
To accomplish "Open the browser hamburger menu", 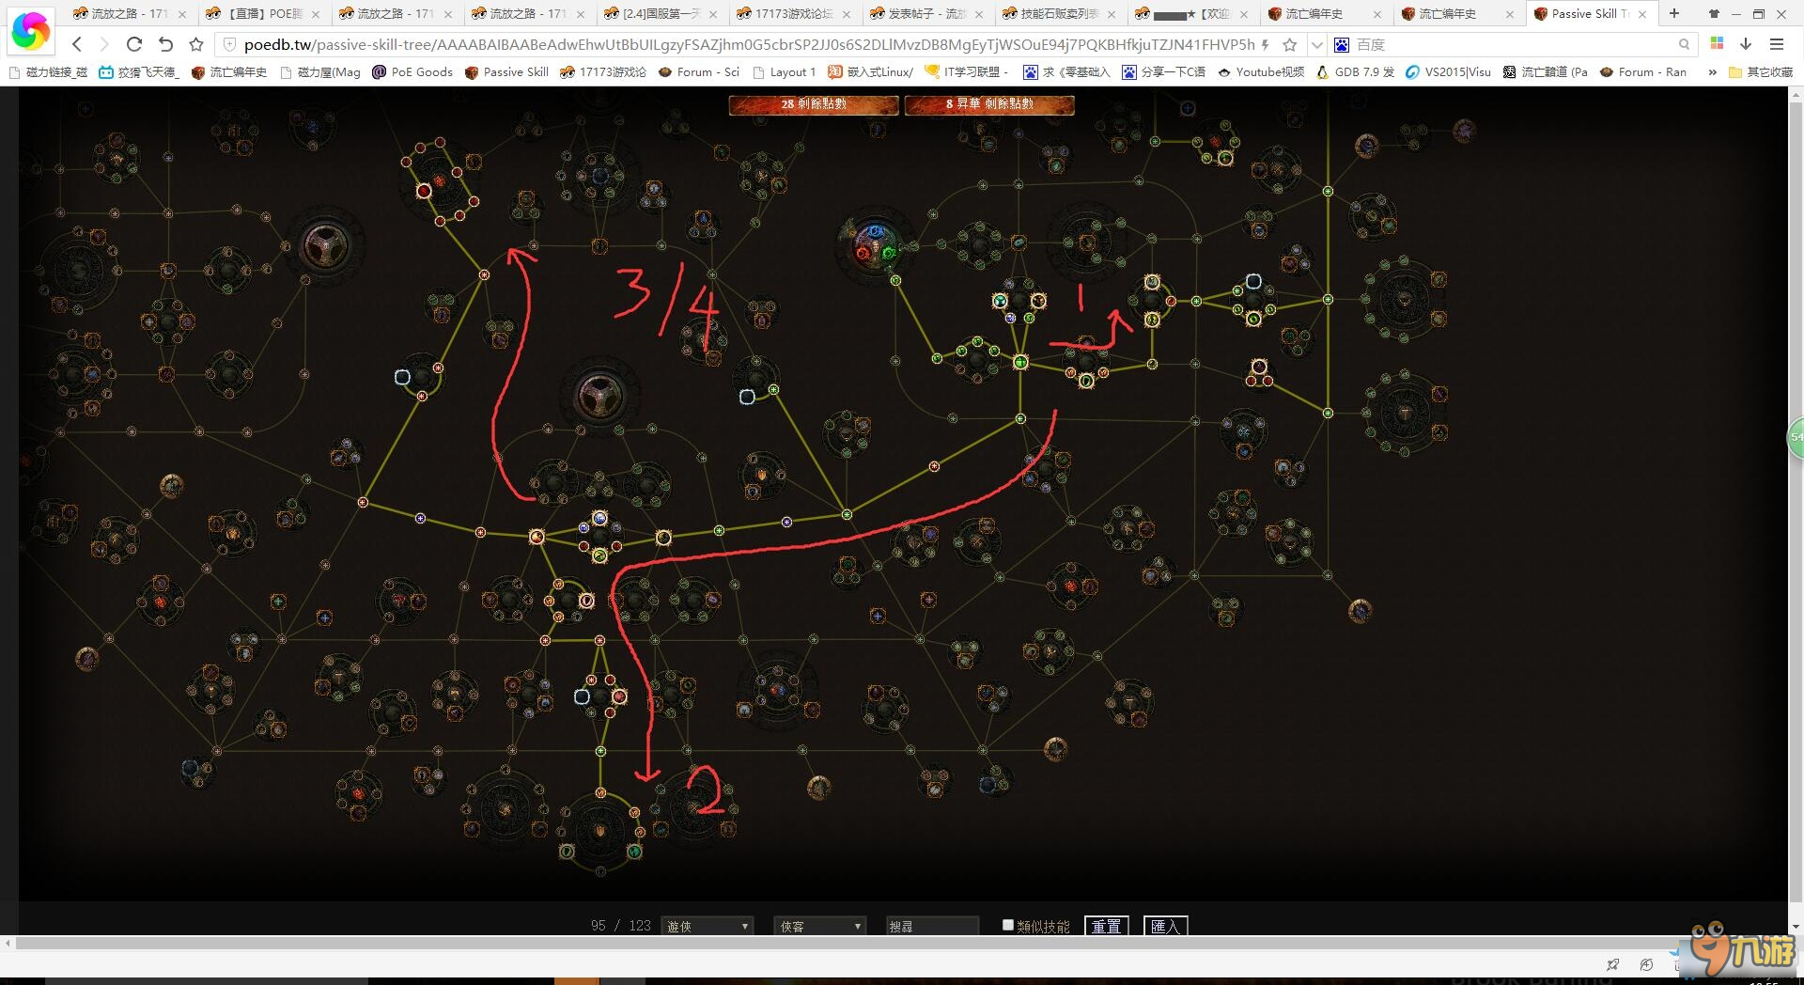I will 1777,44.
